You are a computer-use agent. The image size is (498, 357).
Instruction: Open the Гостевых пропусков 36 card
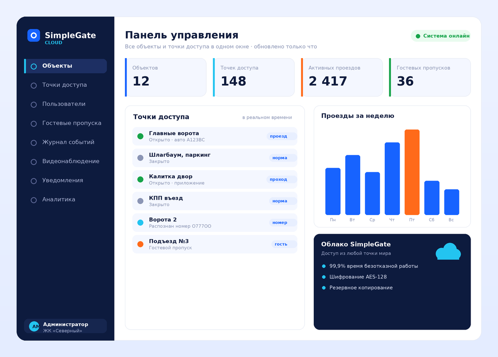[430, 77]
